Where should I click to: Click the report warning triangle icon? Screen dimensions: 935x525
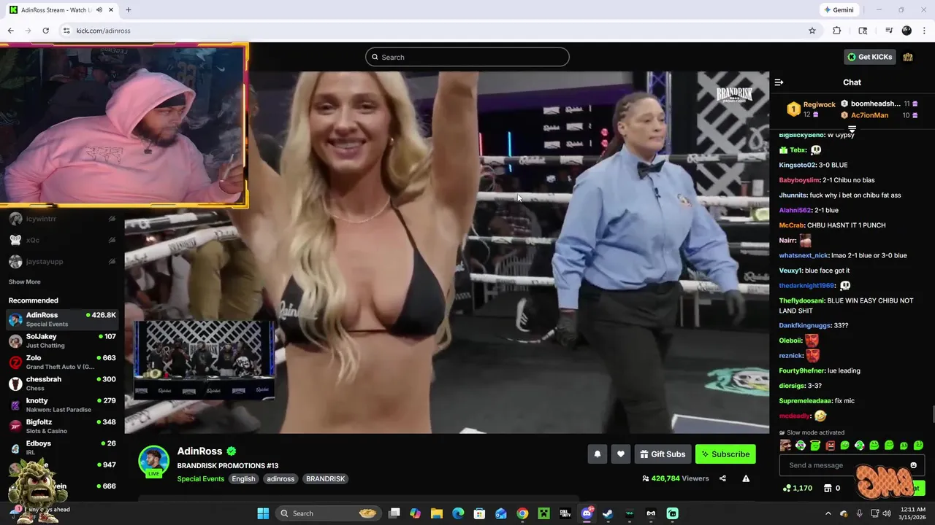click(x=746, y=478)
